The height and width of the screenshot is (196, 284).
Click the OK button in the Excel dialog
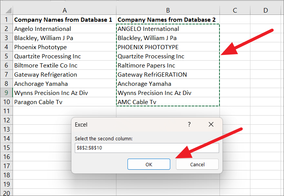click(x=149, y=164)
